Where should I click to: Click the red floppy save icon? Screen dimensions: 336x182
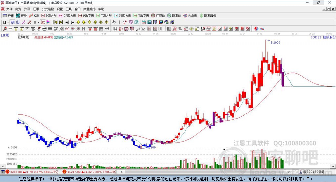point(161,22)
